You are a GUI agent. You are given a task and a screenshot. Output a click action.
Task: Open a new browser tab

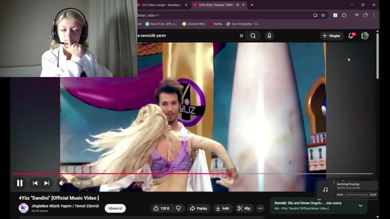[252, 5]
